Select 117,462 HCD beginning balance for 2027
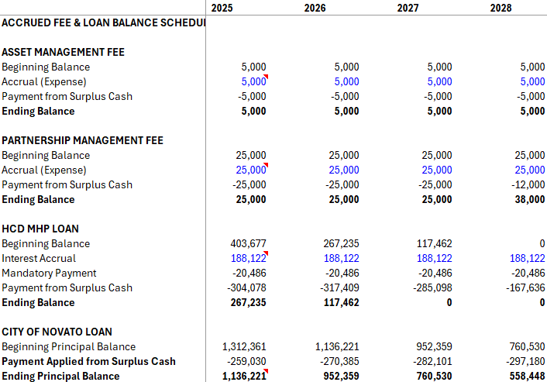This screenshot has width=547, height=382. pyautogui.click(x=434, y=243)
